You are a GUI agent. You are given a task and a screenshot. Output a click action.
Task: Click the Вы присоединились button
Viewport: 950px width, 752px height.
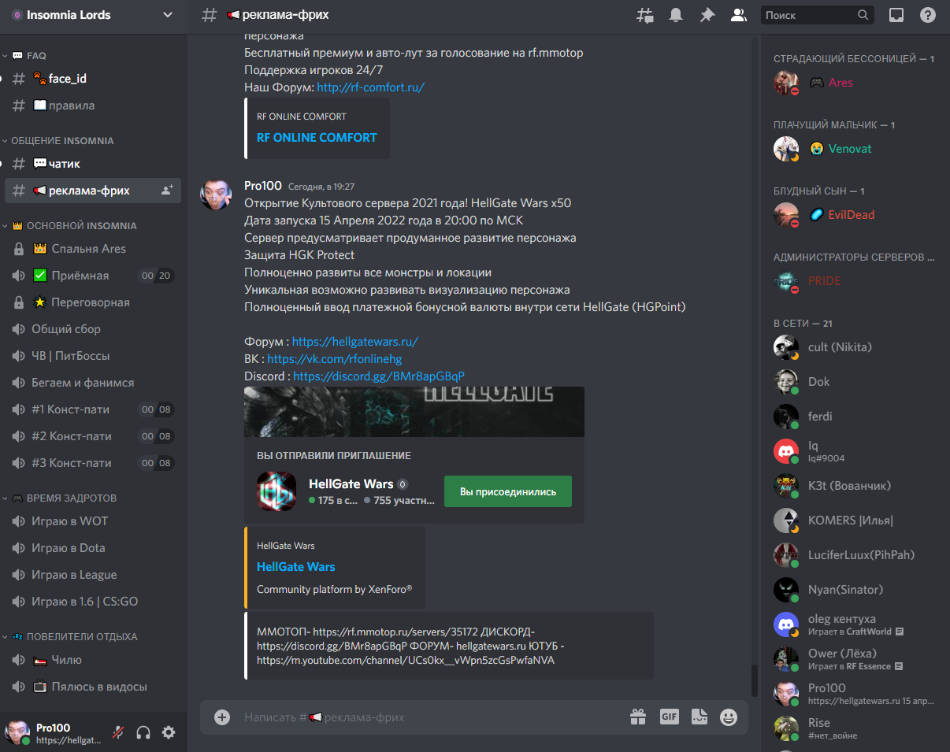[x=508, y=491]
